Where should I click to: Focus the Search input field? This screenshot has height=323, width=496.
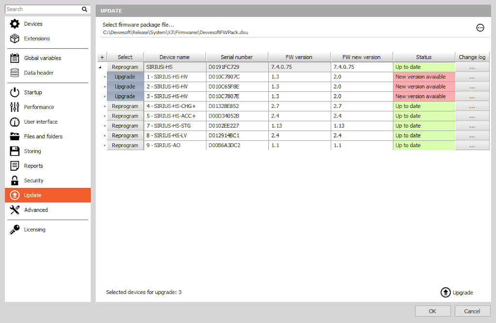(x=43, y=9)
